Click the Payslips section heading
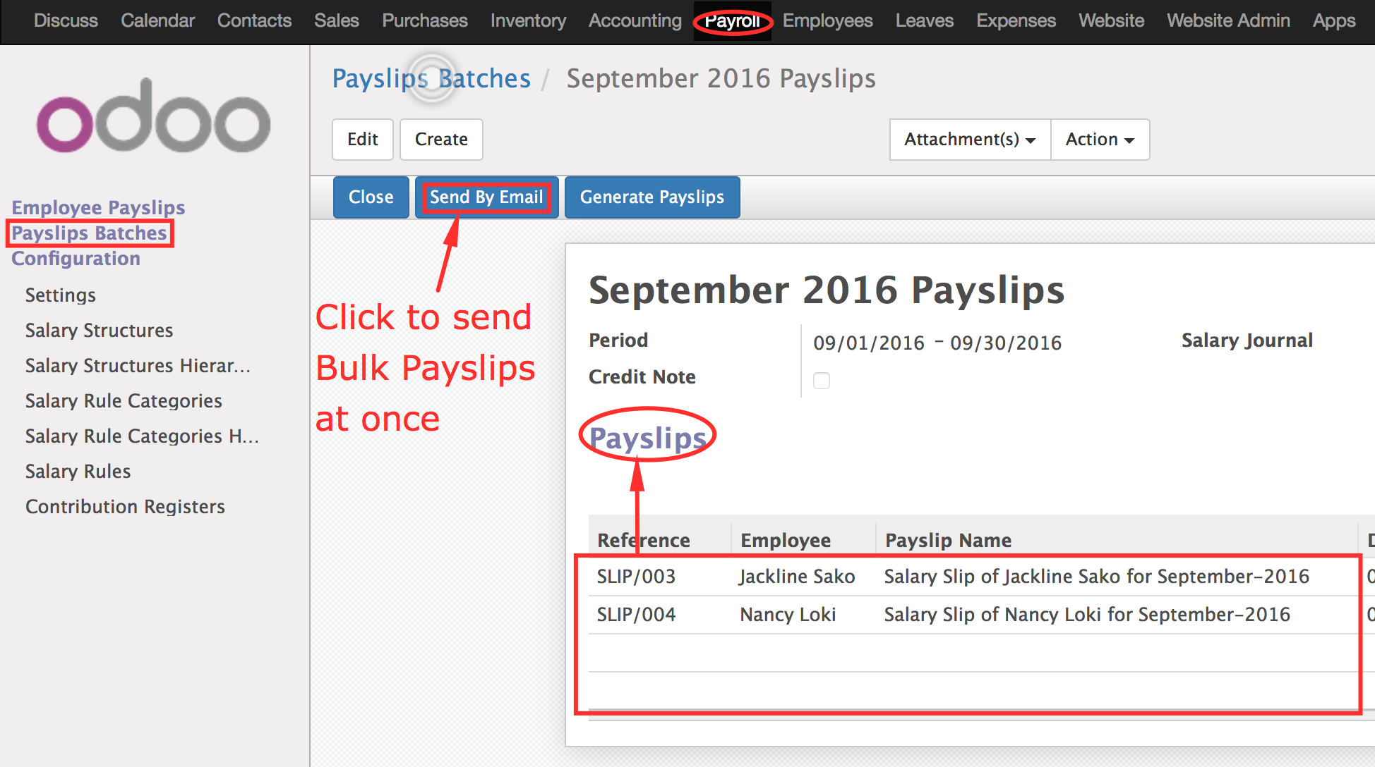1375x767 pixels. pos(647,438)
